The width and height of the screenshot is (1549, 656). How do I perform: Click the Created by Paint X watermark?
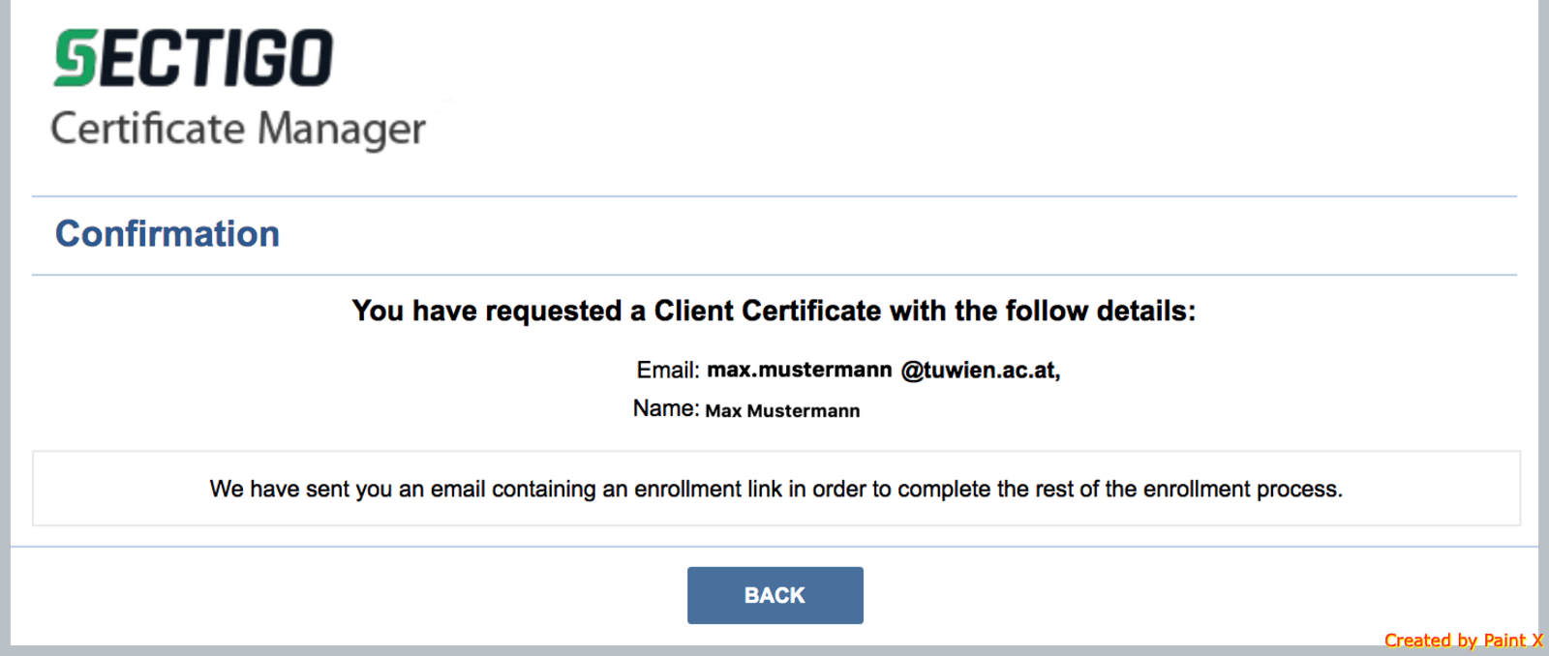click(1464, 641)
